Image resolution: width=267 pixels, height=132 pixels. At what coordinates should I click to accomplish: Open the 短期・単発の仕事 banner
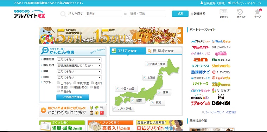pos(62,126)
